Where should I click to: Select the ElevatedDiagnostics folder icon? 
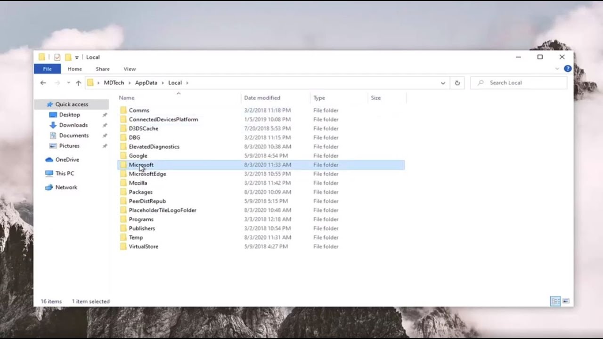[123, 146]
